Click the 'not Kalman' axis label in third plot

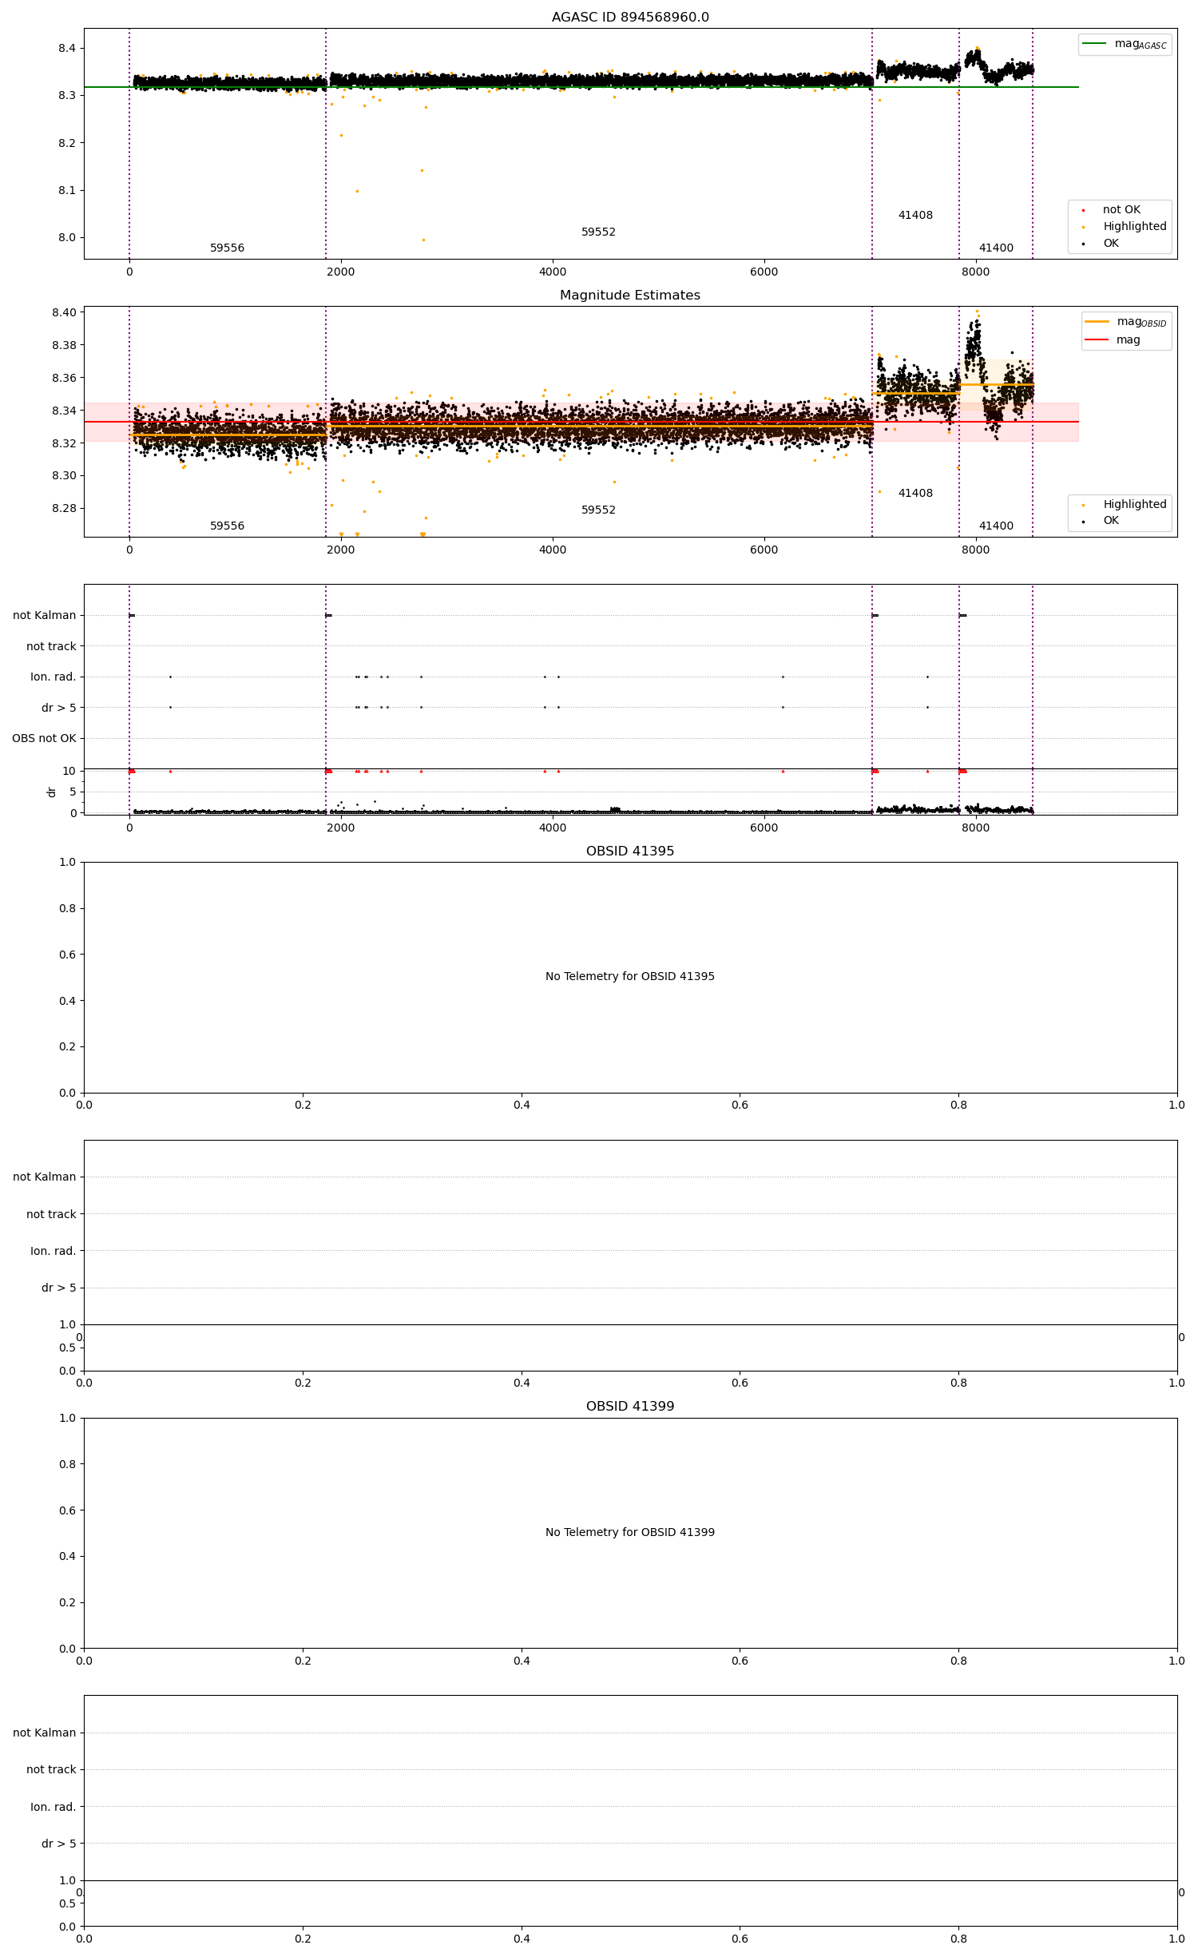point(45,616)
